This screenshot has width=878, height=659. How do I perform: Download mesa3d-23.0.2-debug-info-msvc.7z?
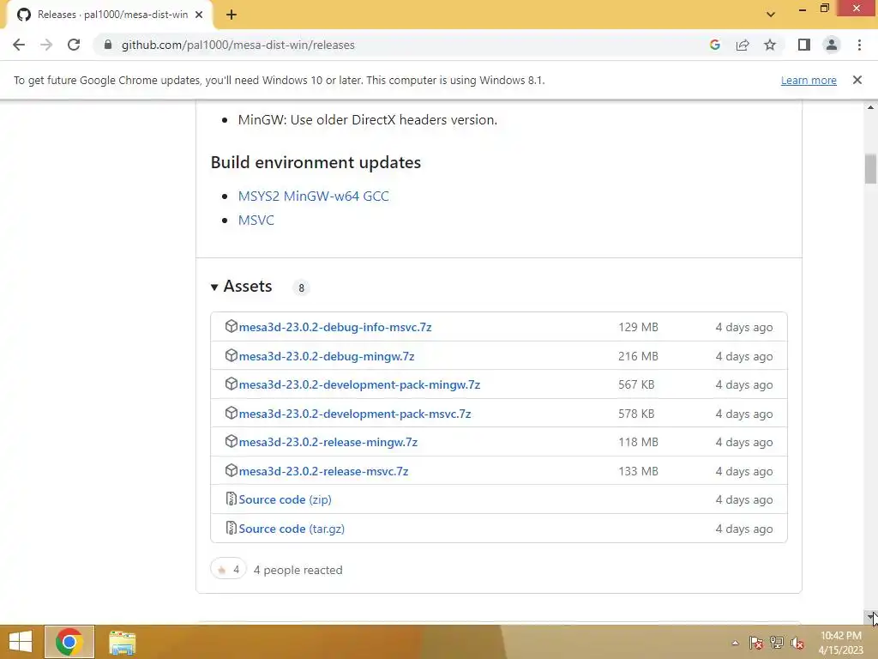coord(335,327)
